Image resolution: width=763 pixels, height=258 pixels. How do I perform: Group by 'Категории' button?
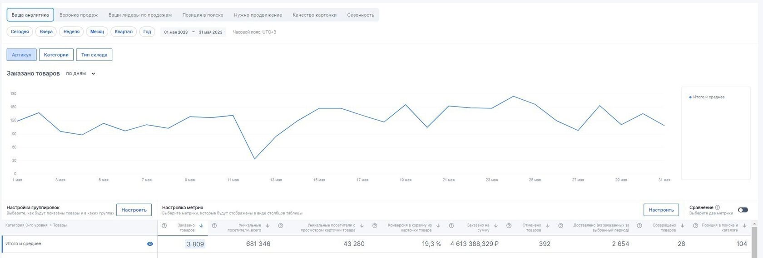pos(56,55)
